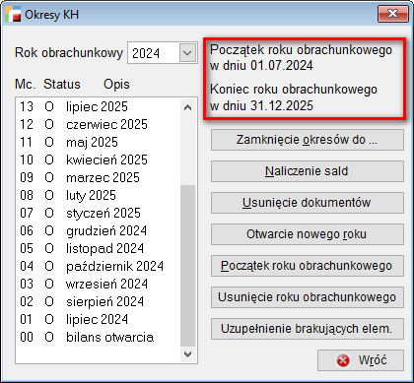Click the list scrollbar down arrow

187,354
